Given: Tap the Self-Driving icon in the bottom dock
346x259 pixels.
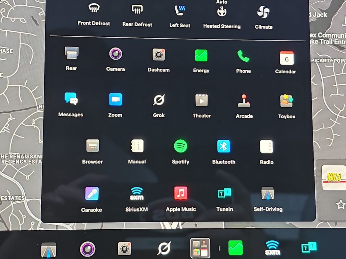Looking at the screenshot, I should pyautogui.click(x=49, y=250).
